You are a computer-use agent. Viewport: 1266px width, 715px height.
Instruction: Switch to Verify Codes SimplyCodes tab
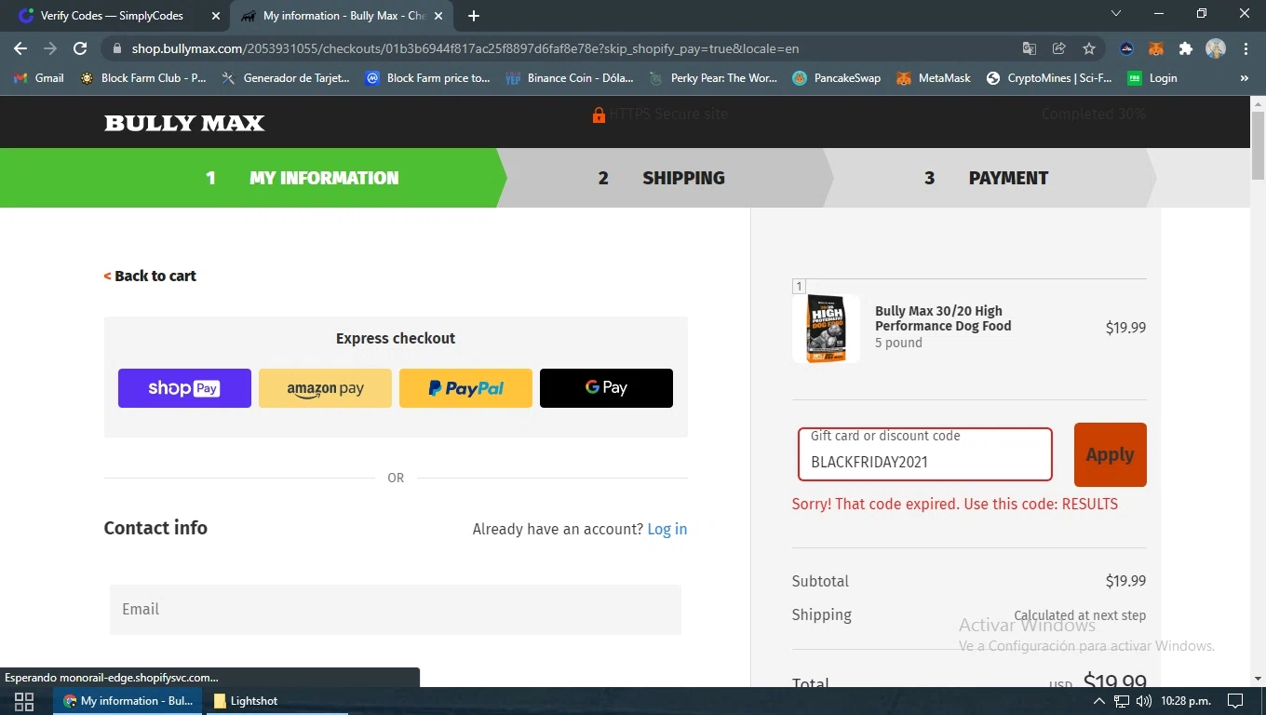pos(118,16)
